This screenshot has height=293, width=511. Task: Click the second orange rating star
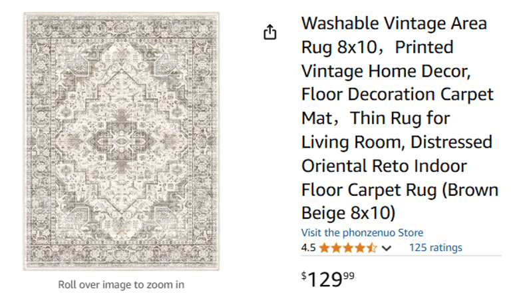coord(336,248)
